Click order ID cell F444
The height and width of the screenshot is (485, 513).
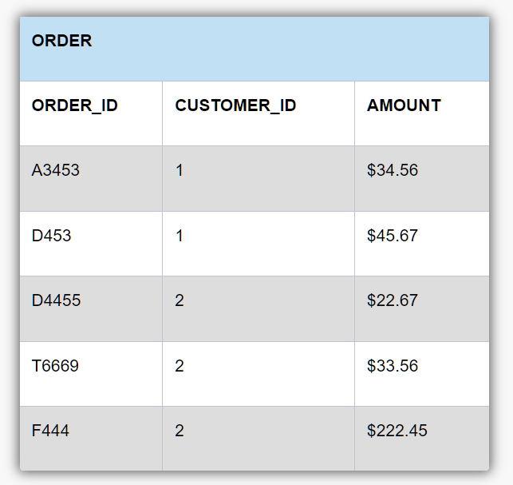pyautogui.click(x=91, y=439)
